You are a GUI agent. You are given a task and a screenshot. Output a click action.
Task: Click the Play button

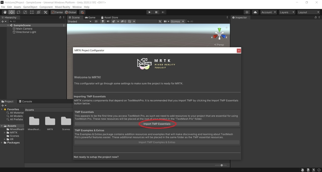click(149, 12)
